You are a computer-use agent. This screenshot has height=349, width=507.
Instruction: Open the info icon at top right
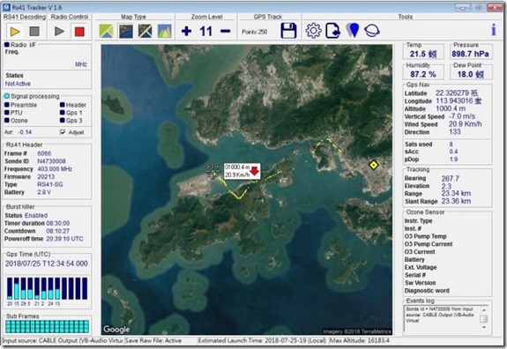click(x=494, y=30)
